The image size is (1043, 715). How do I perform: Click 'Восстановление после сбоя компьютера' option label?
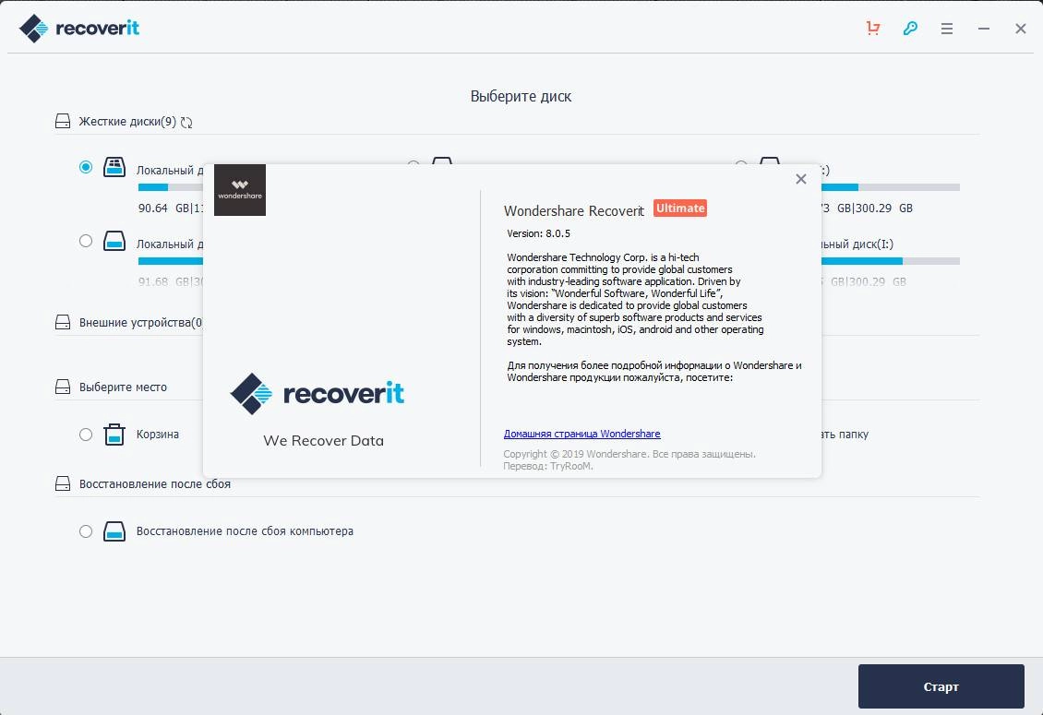[245, 531]
